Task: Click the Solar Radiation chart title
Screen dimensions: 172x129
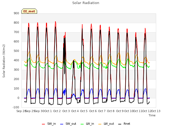Action: pos(86,3)
